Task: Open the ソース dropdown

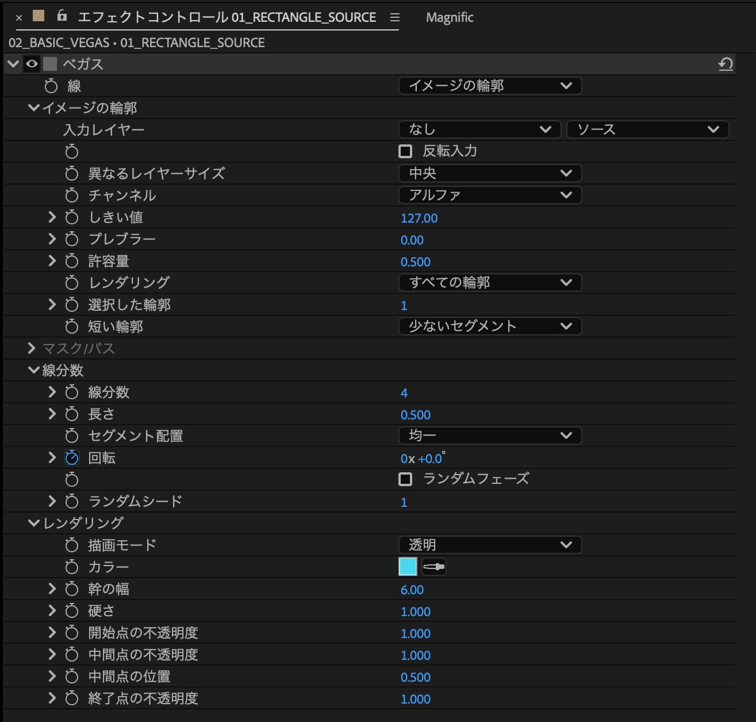Action: [x=647, y=129]
